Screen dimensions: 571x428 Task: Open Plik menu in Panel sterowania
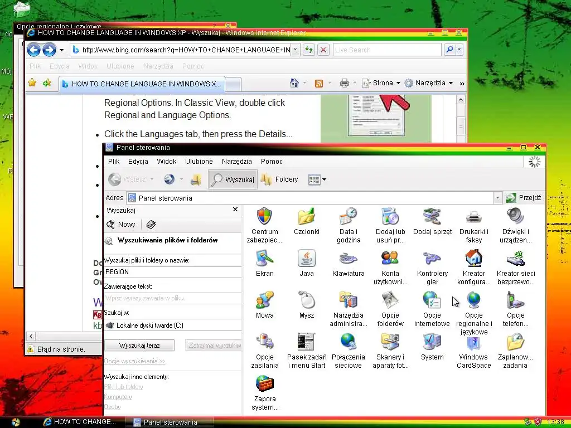pos(114,161)
